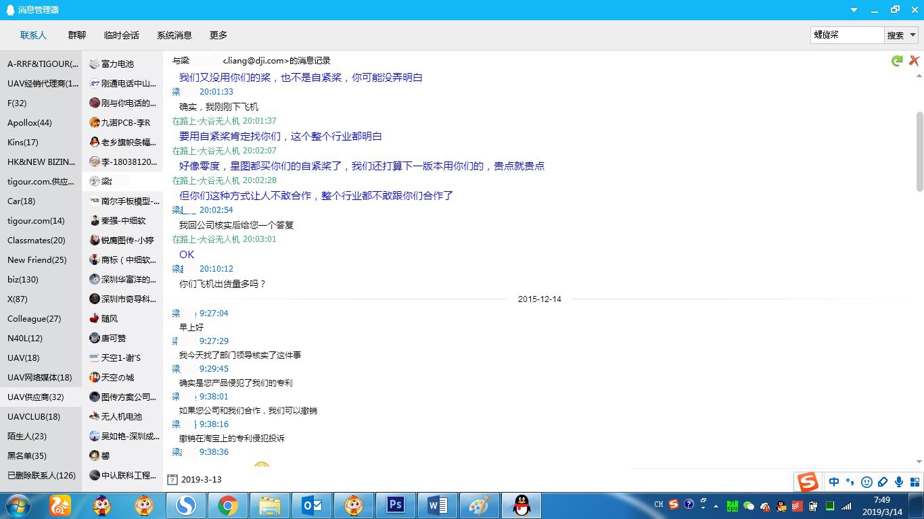Select the New Friend(25) group
924x519 pixels.
coord(41,259)
